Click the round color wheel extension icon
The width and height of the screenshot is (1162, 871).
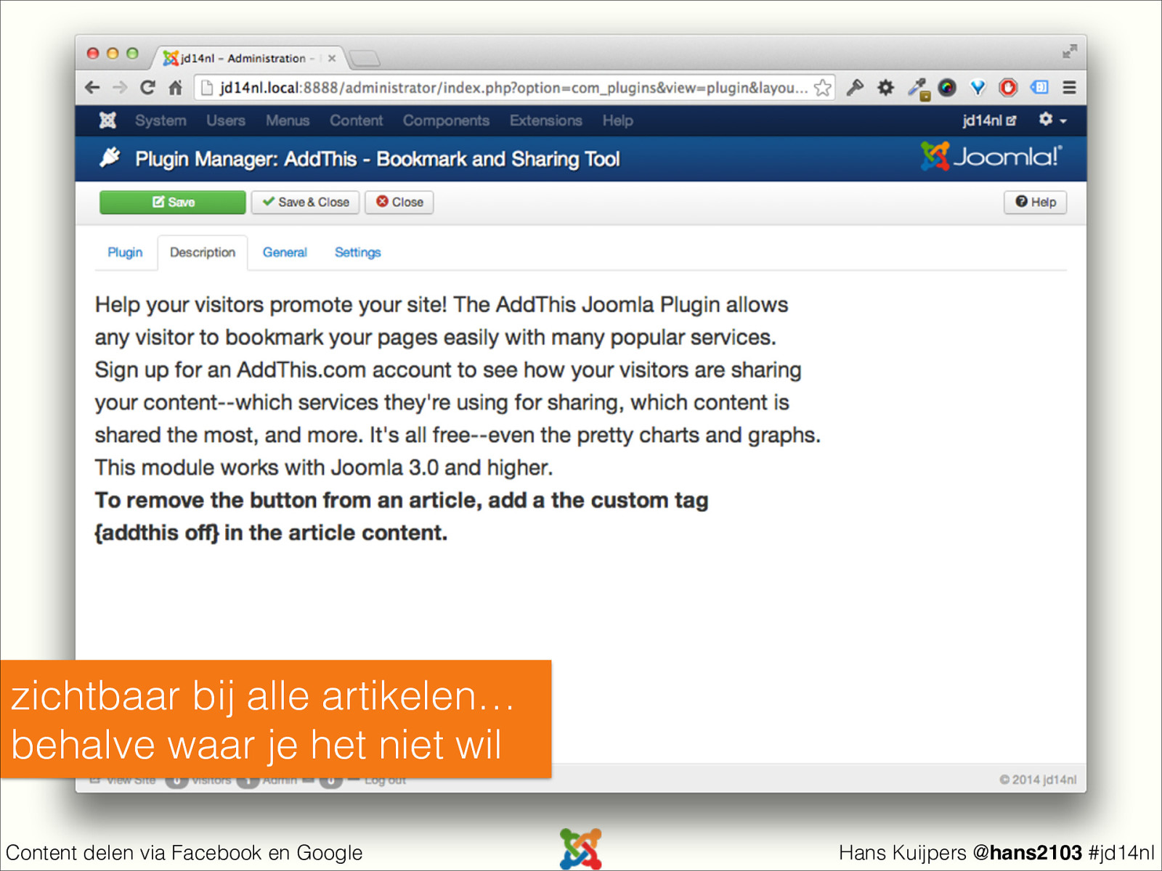(947, 88)
